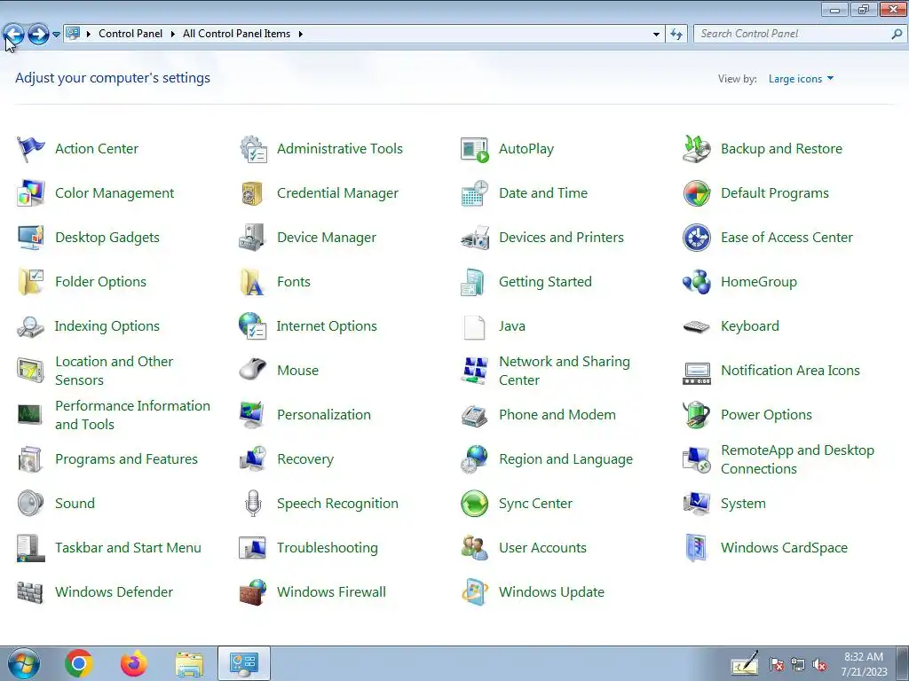The height and width of the screenshot is (681, 909).
Task: Open the Color Management icon
Action: 30,193
